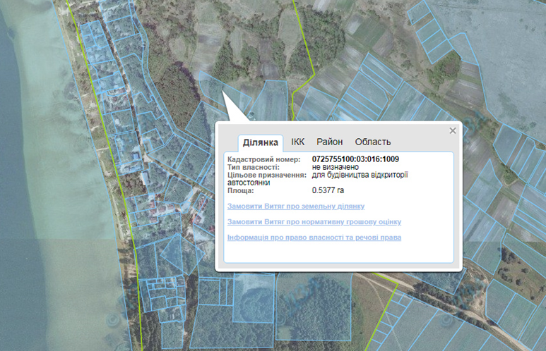The height and width of the screenshot is (351, 546).
Task: Close the parcel info popup
Action: (452, 130)
